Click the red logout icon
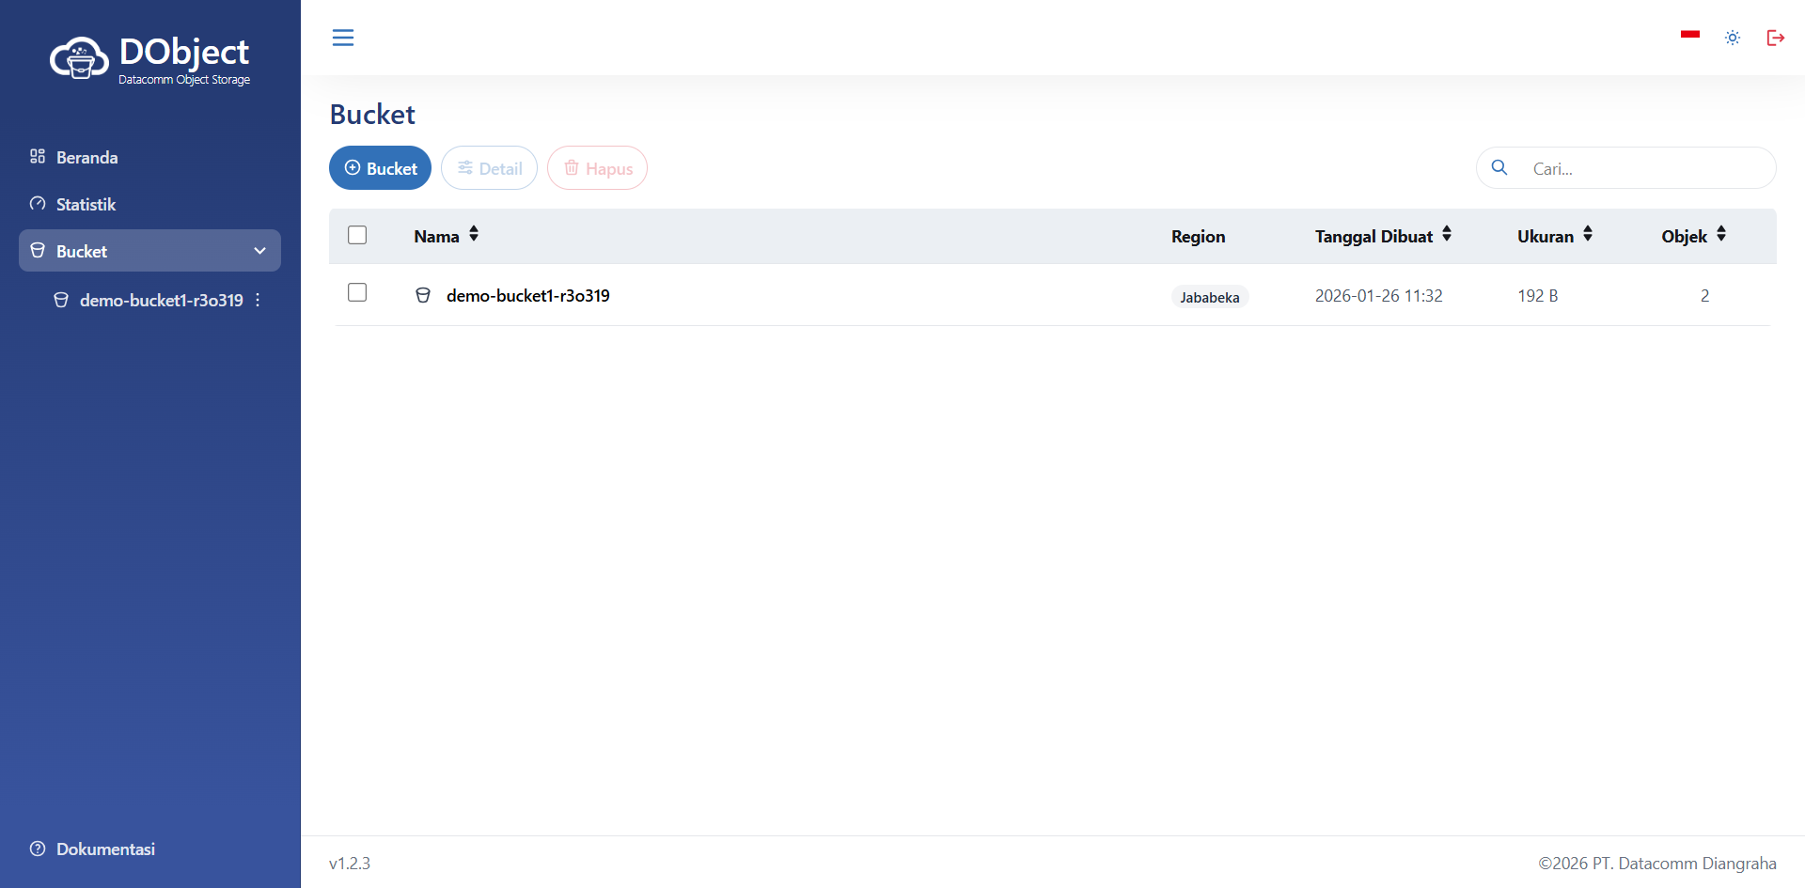This screenshot has height=888, width=1805. click(x=1775, y=38)
